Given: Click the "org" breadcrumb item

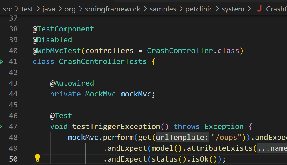Looking at the screenshot, I should 70,9.
